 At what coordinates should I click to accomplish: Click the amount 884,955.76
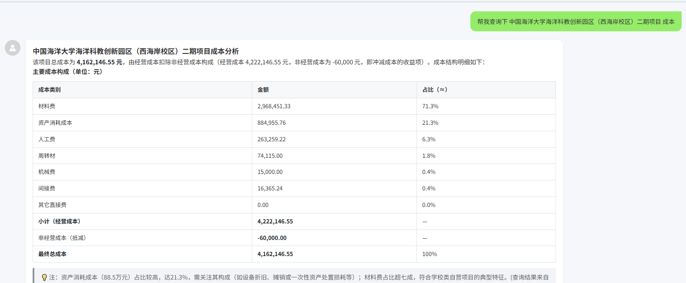(x=272, y=123)
